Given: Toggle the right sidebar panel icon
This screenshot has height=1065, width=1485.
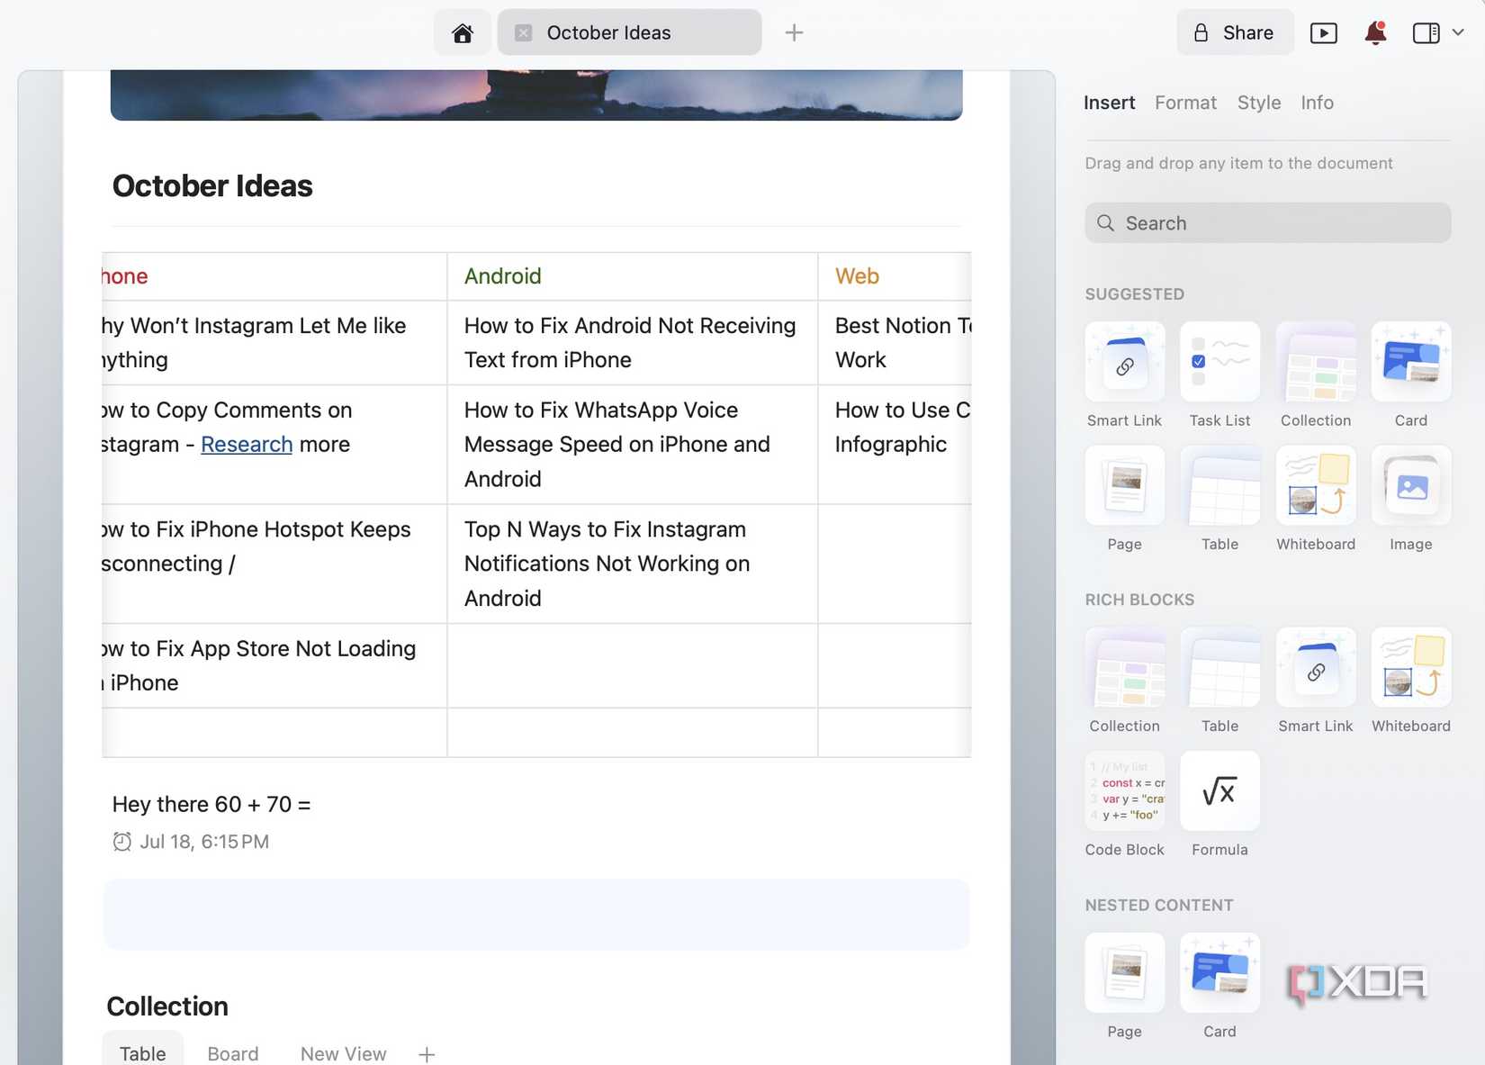Looking at the screenshot, I should [1426, 33].
